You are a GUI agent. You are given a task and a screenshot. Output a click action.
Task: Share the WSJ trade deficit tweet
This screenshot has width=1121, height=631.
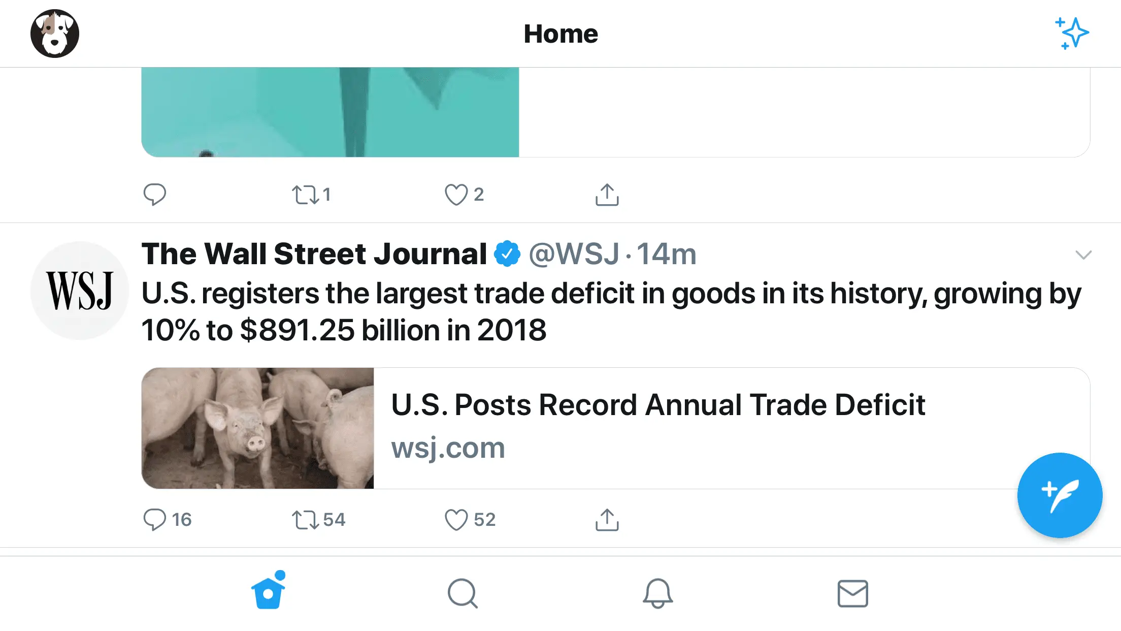(607, 520)
